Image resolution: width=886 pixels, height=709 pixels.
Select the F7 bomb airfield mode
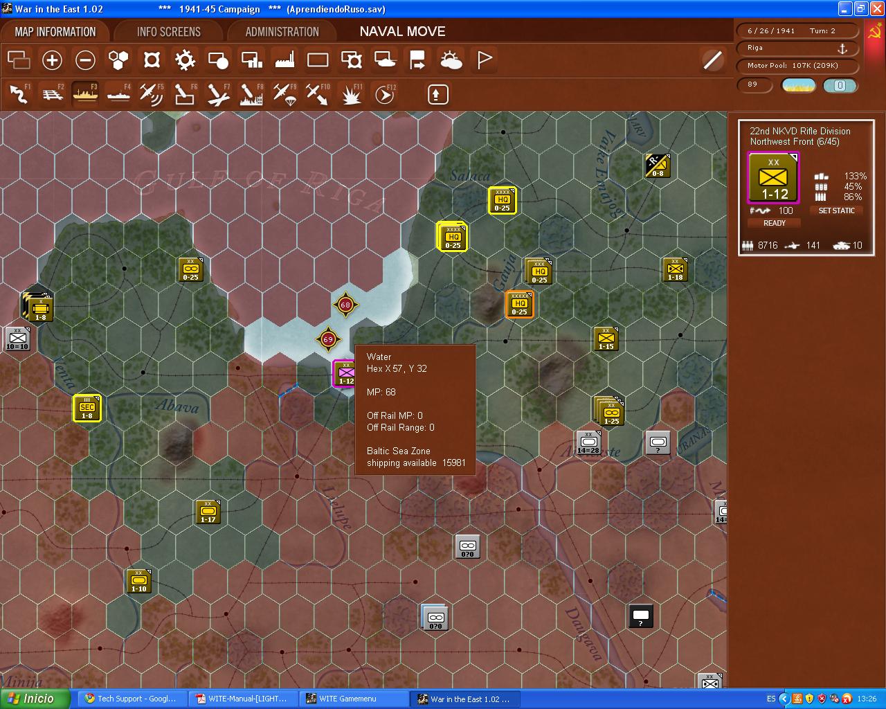tap(218, 93)
